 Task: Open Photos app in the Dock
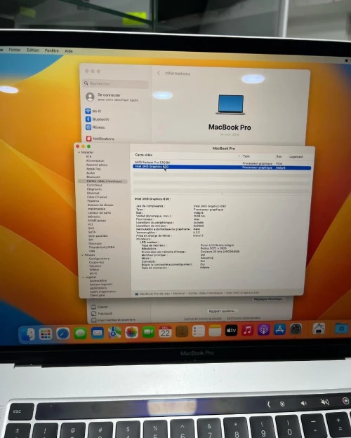pyautogui.click(x=131, y=332)
